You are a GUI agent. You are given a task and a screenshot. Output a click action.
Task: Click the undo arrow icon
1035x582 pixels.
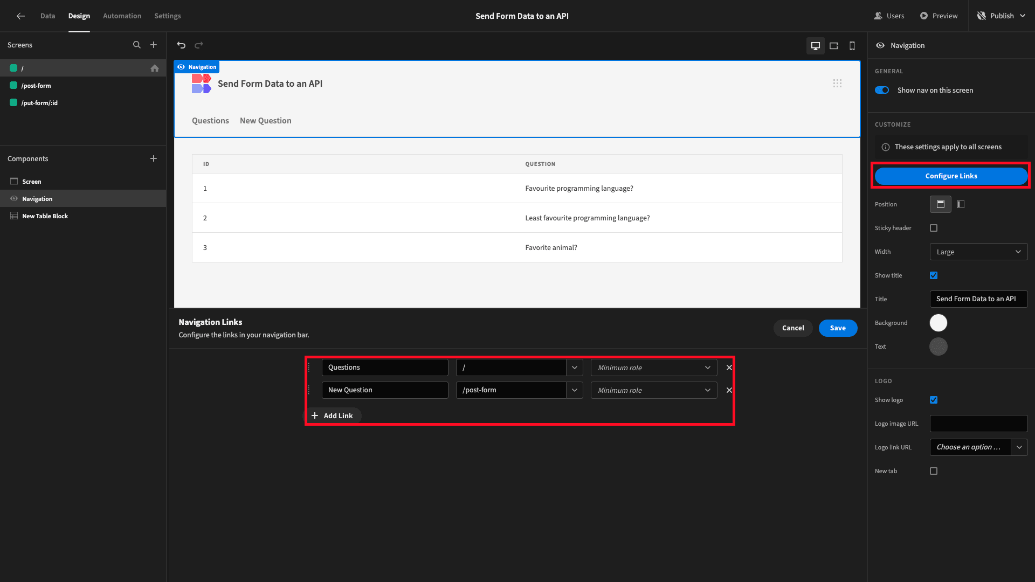click(181, 45)
